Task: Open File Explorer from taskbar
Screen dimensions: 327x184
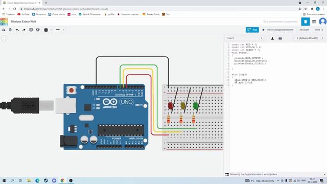Action: (29, 180)
